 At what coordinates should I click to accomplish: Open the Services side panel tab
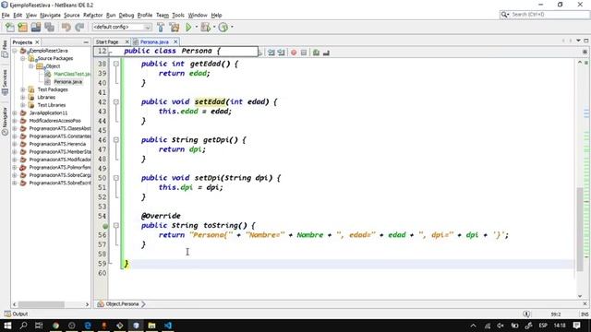coord(5,83)
